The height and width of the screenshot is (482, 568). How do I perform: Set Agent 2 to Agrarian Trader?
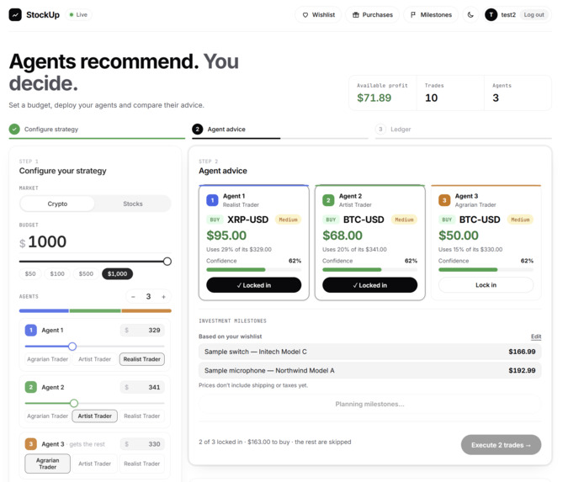(47, 416)
